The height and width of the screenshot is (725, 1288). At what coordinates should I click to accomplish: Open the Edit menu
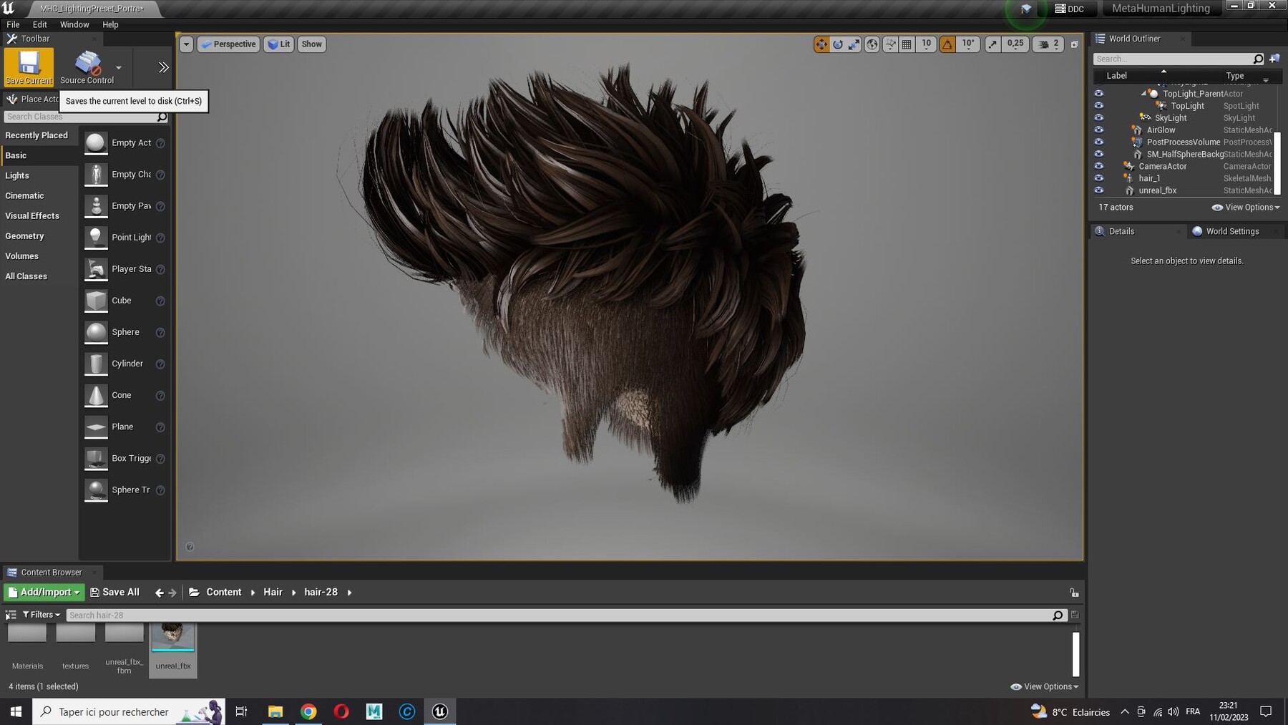tap(39, 24)
